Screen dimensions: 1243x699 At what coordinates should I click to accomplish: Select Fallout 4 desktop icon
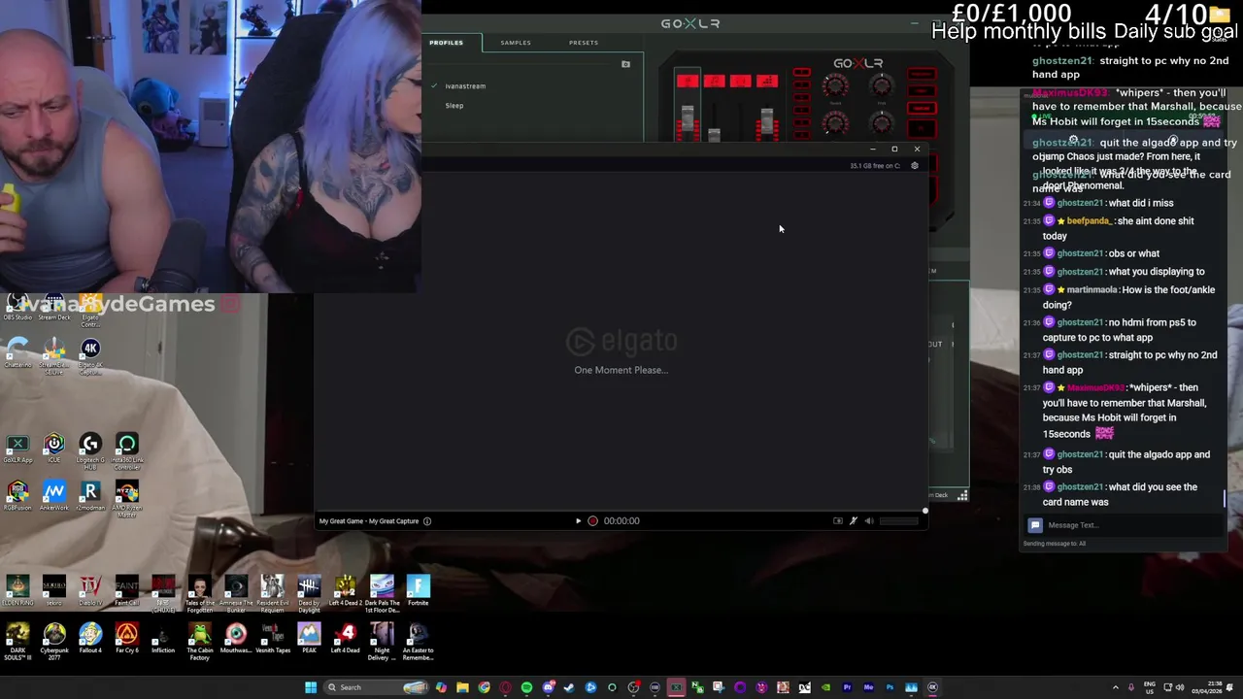coord(90,639)
